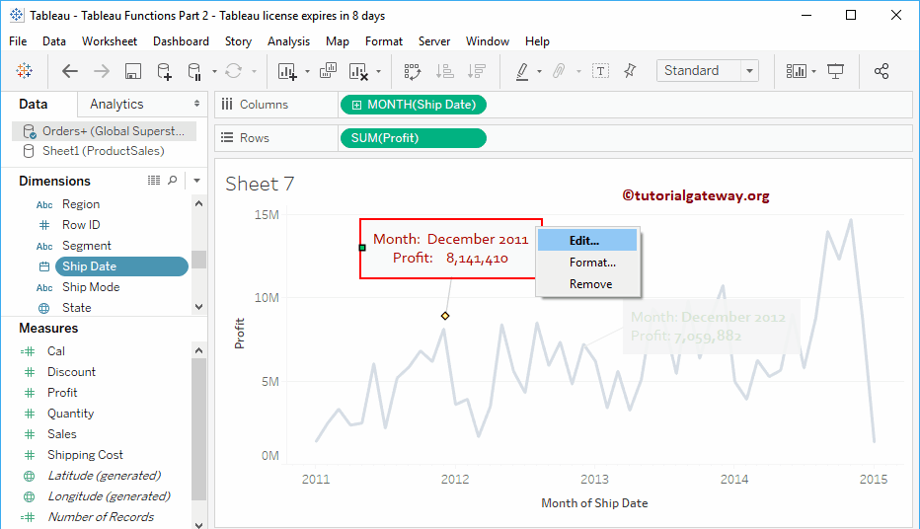
Task: Click the MONTH(Ship Date) pill on Columns
Action: 413,105
